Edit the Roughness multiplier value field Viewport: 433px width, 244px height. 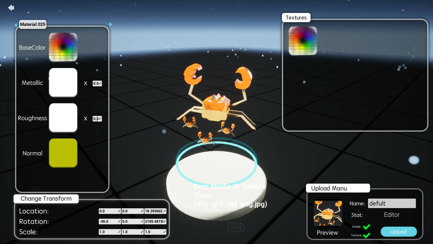tap(97, 119)
